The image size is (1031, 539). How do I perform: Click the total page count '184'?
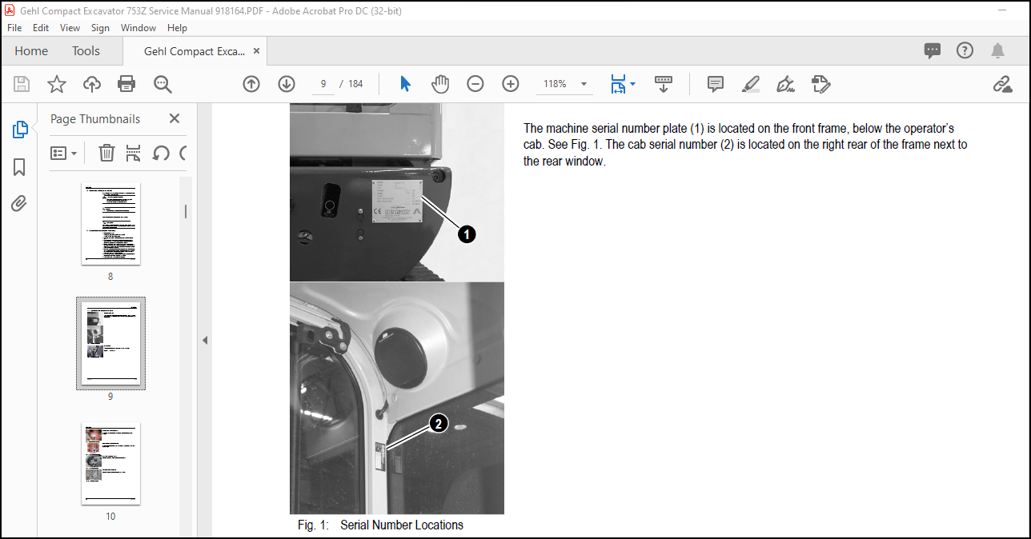click(x=355, y=84)
